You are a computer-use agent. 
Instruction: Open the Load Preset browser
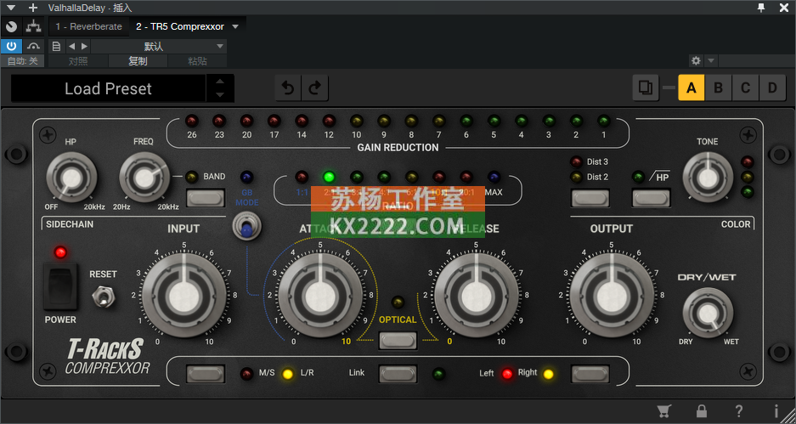[x=108, y=88]
